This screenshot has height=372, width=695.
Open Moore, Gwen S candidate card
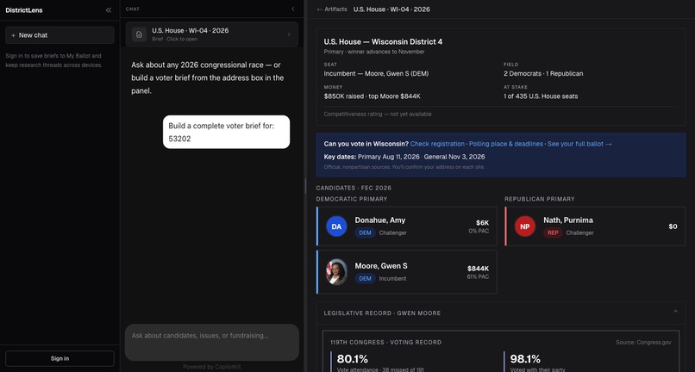click(407, 272)
